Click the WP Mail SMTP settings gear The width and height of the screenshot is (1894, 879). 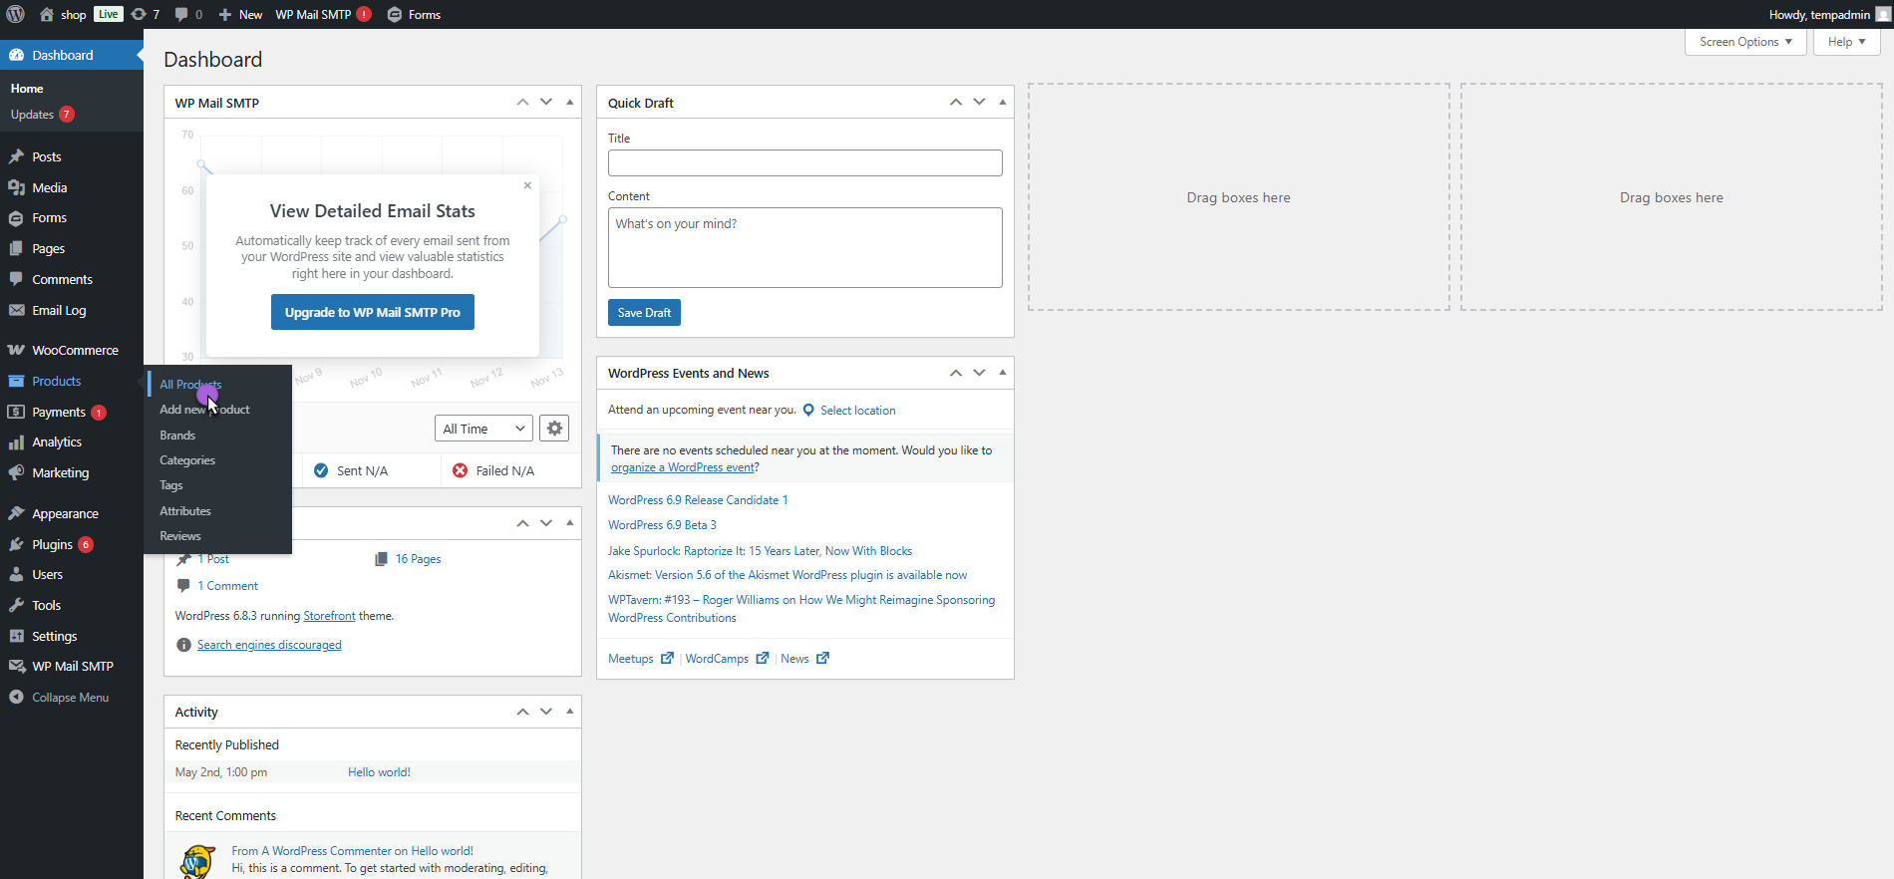pos(554,429)
